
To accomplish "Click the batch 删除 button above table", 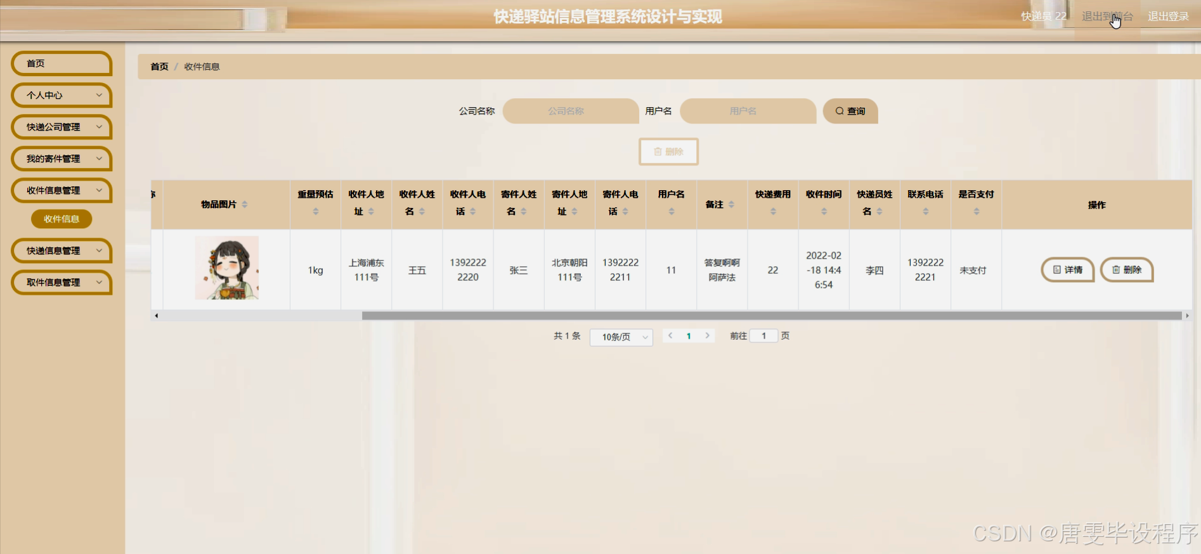I will 668,151.
